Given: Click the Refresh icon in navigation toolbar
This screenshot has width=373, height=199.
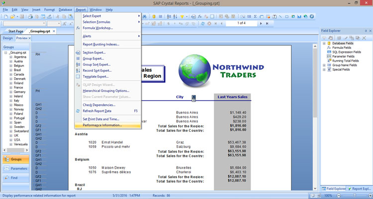Looking at the screenshot, I should pos(203,23).
